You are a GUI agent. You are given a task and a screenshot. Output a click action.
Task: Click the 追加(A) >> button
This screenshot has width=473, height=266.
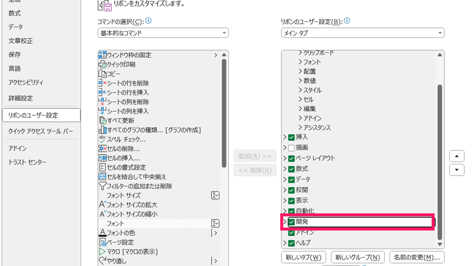tap(255, 156)
